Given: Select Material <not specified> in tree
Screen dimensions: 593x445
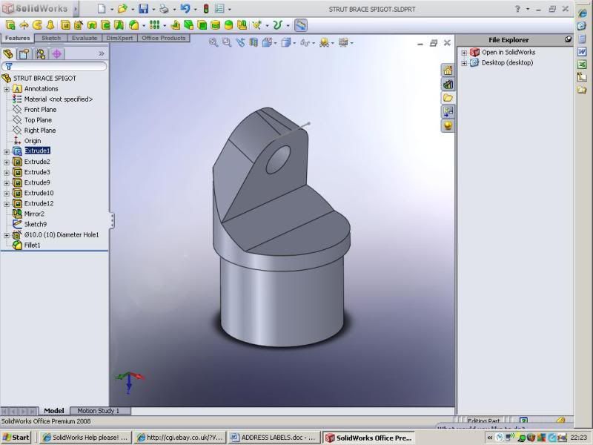Looking at the screenshot, I should point(59,99).
